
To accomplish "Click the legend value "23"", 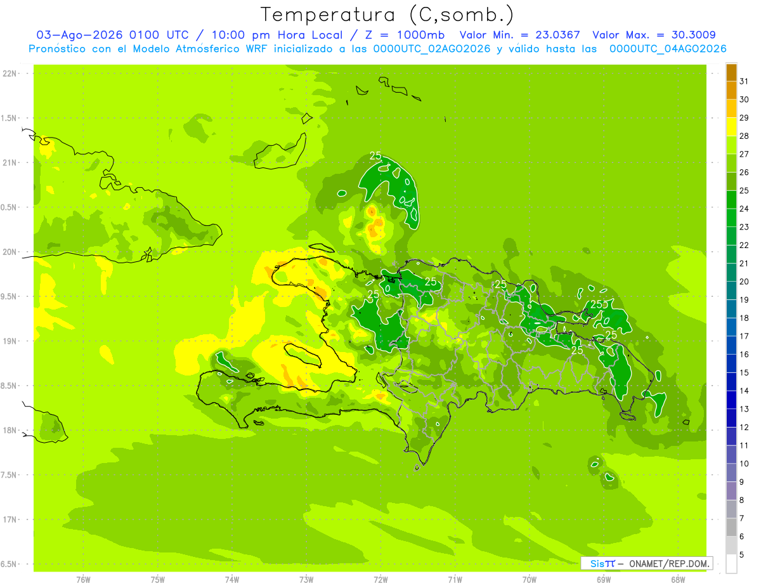I will (745, 227).
